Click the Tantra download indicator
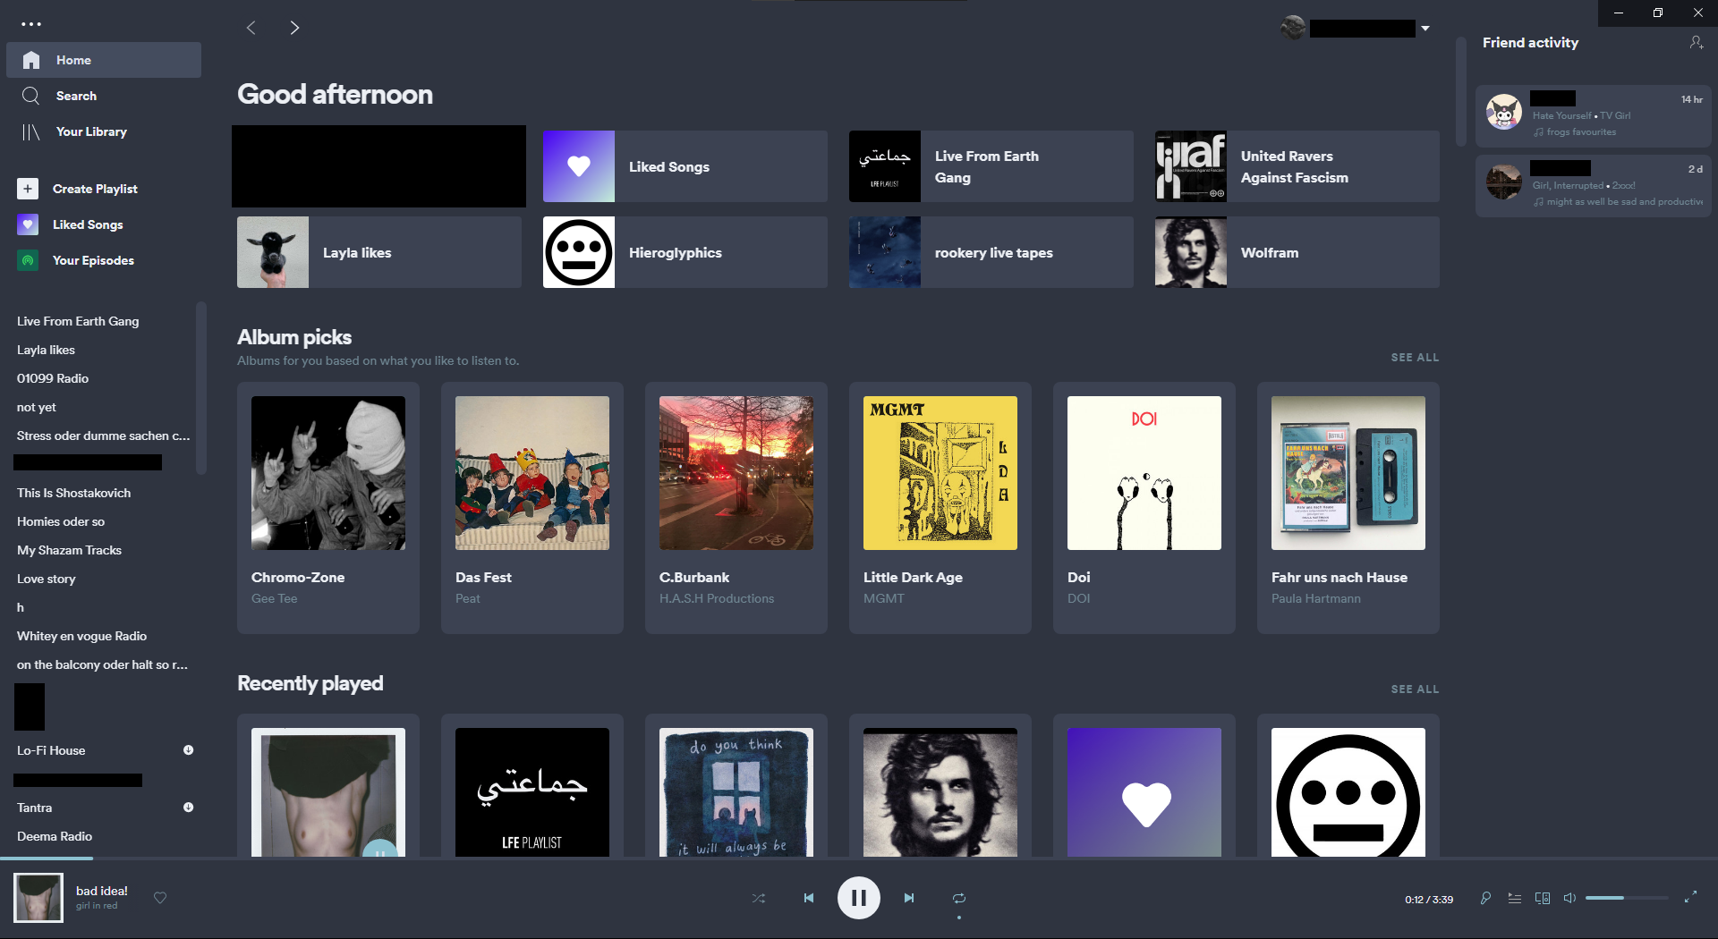The width and height of the screenshot is (1718, 939). (188, 808)
